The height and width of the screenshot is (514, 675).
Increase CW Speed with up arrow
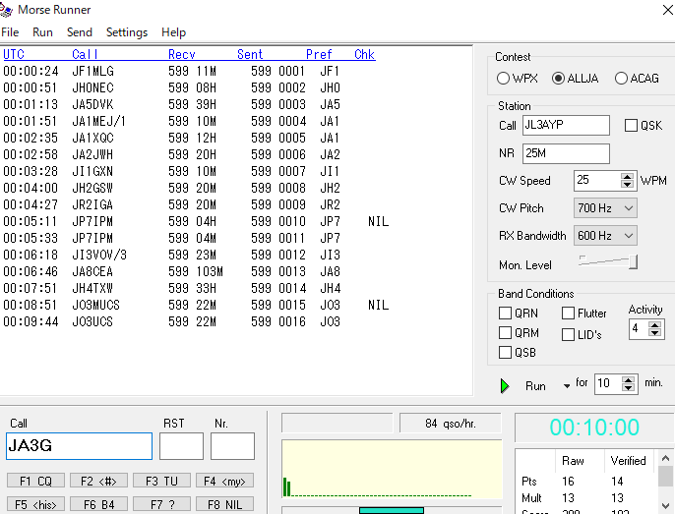[627, 176]
